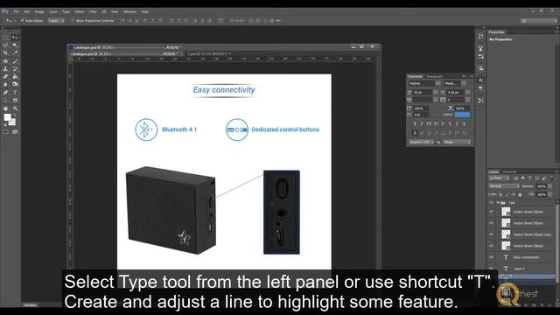This screenshot has height=315, width=560.
Task: Filter layers by type layers icon
Action: coord(530,178)
